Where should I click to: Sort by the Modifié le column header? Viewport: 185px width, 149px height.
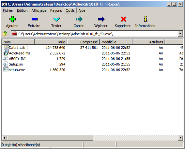pyautogui.click(x=116, y=42)
